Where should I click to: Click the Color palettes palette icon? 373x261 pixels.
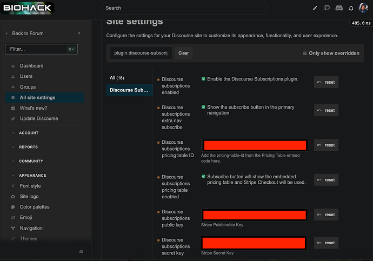coord(13,207)
